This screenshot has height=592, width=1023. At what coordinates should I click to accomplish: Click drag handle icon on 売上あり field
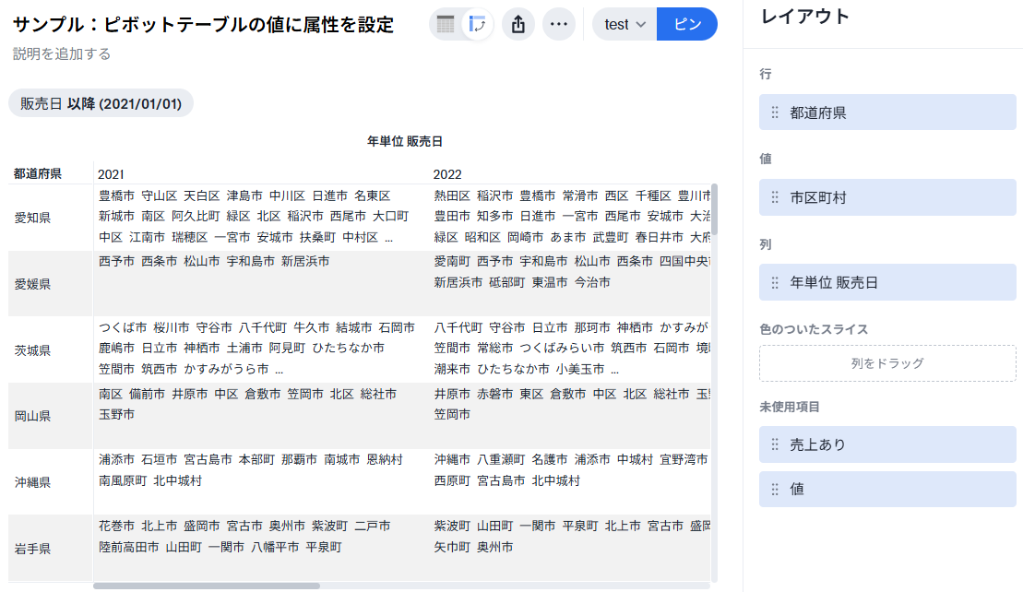775,444
